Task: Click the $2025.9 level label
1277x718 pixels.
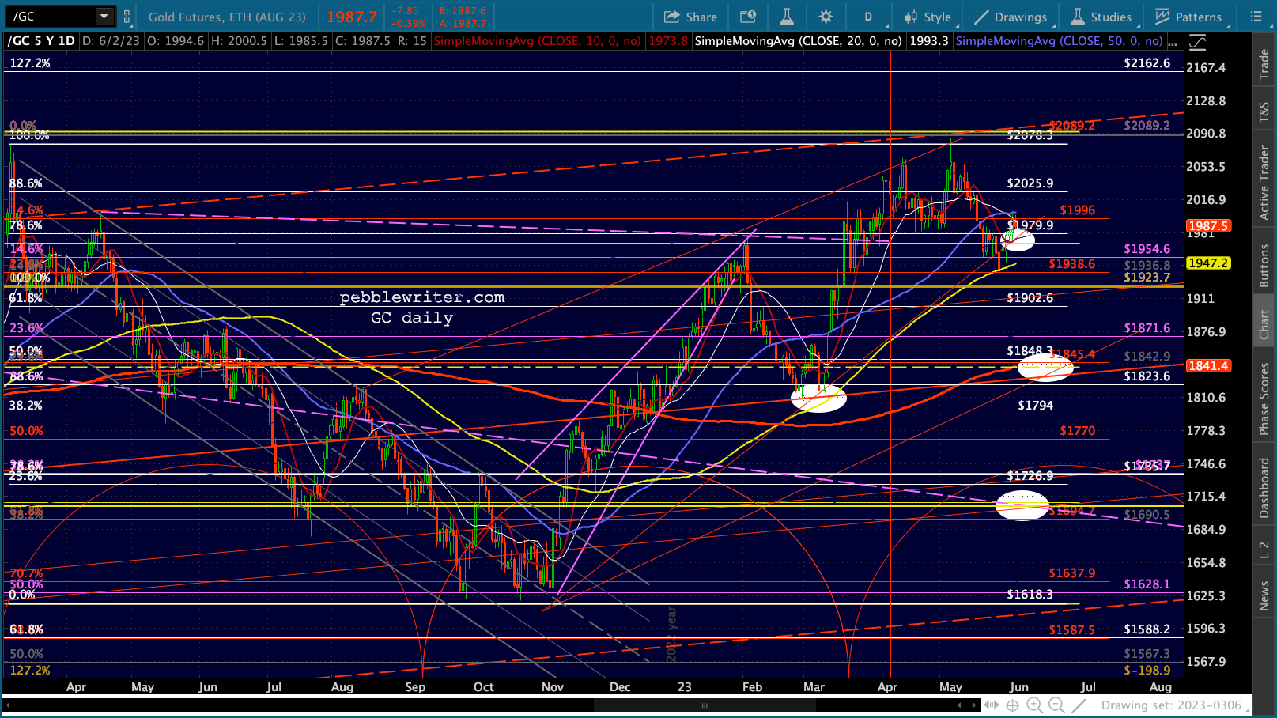Action: [1030, 183]
